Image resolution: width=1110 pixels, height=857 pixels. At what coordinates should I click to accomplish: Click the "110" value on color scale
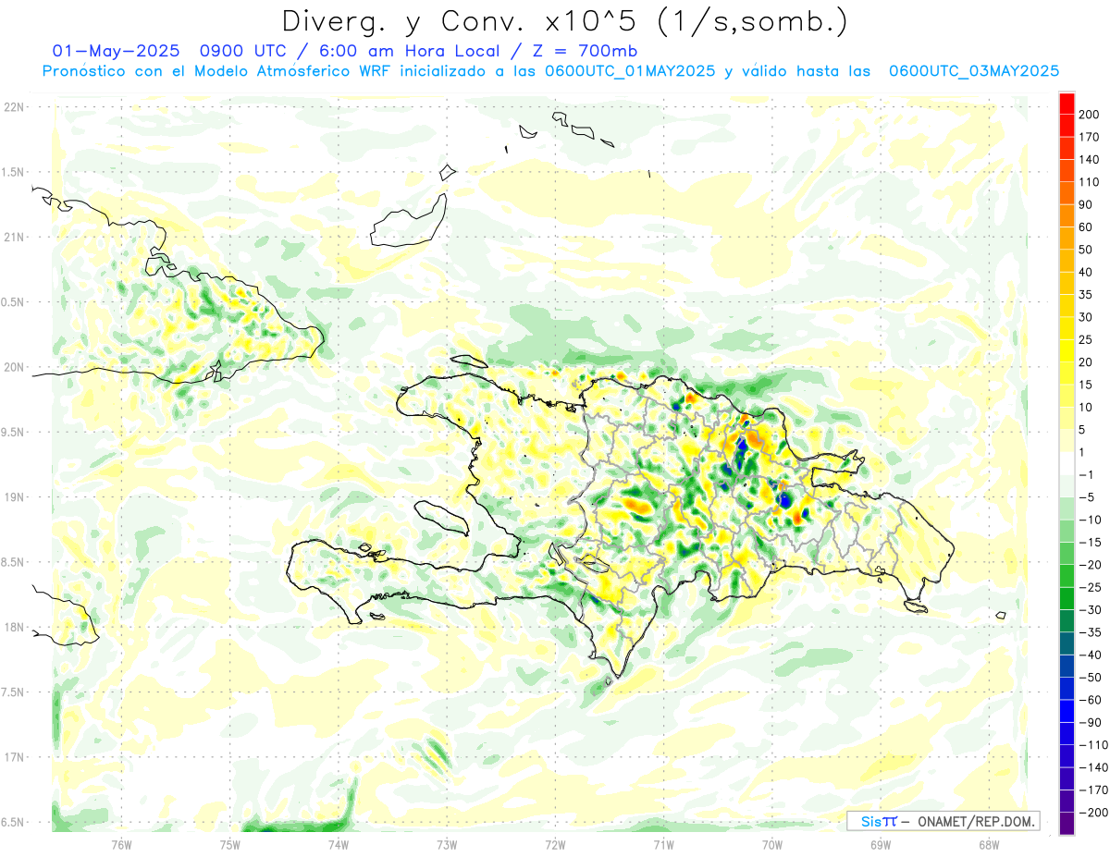(1089, 182)
